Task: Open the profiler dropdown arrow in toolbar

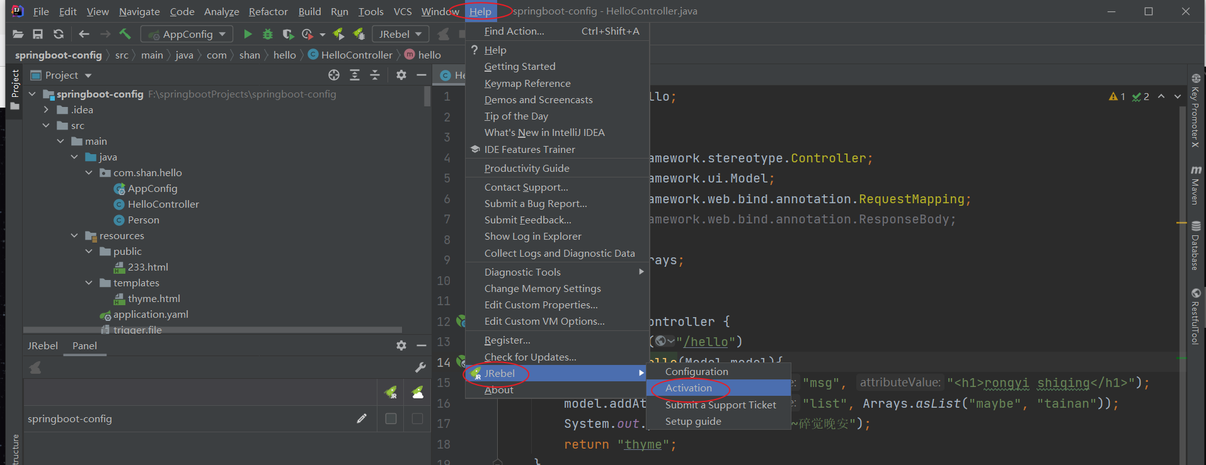Action: click(x=323, y=35)
